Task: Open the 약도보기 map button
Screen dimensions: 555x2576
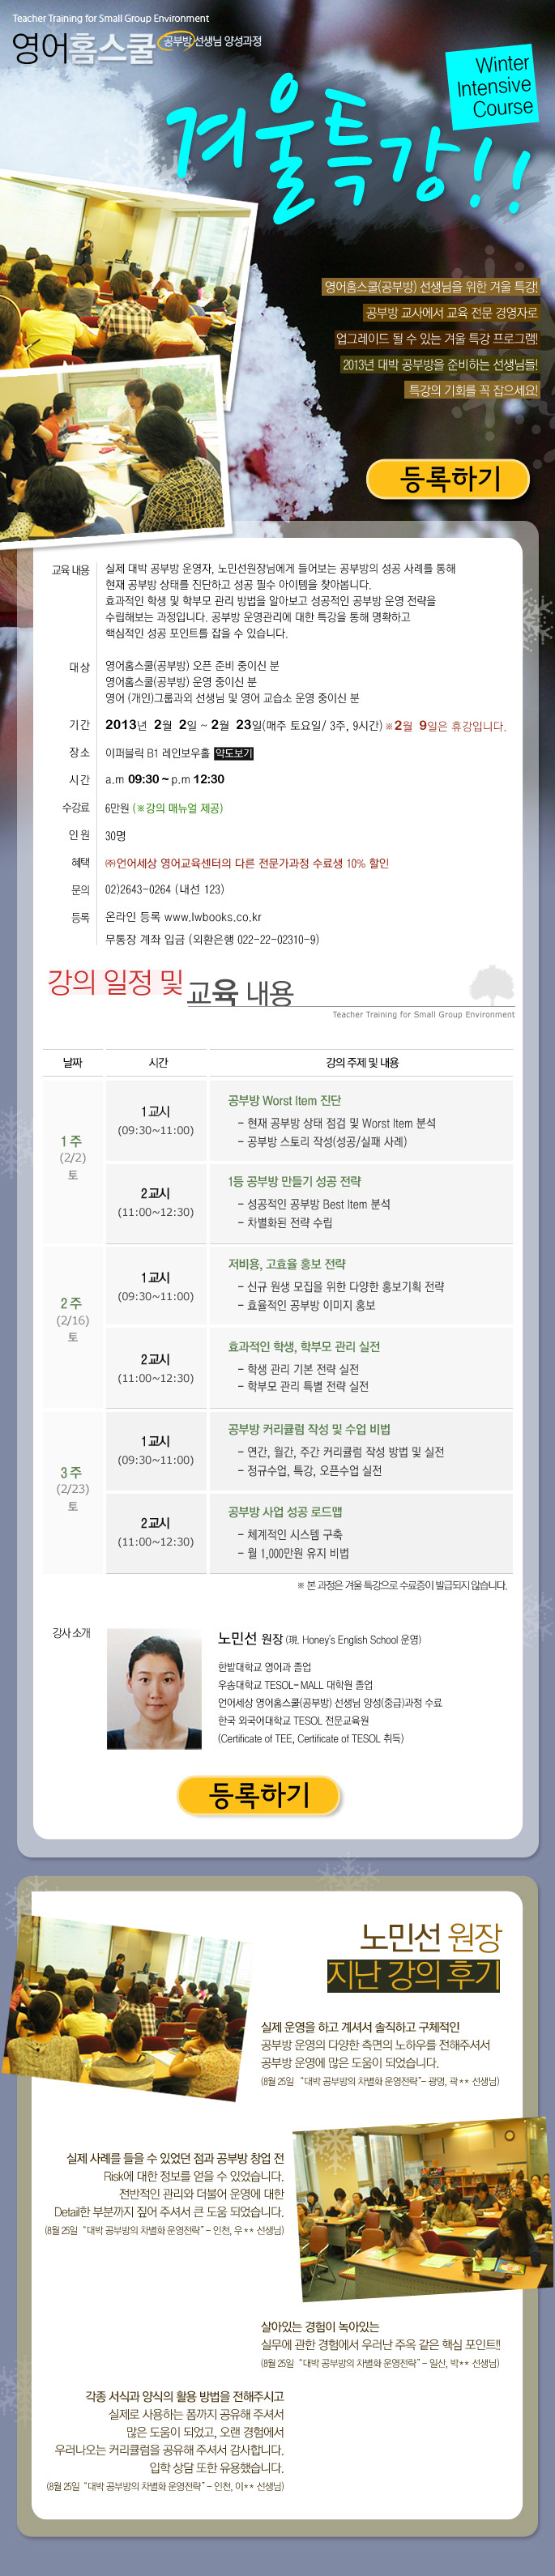Action: (233, 753)
